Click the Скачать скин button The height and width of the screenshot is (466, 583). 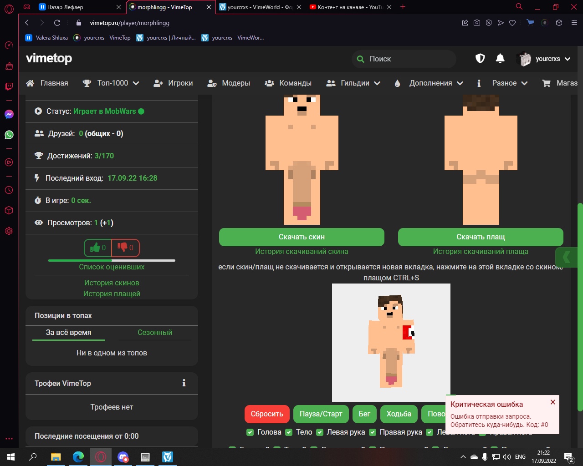302,237
